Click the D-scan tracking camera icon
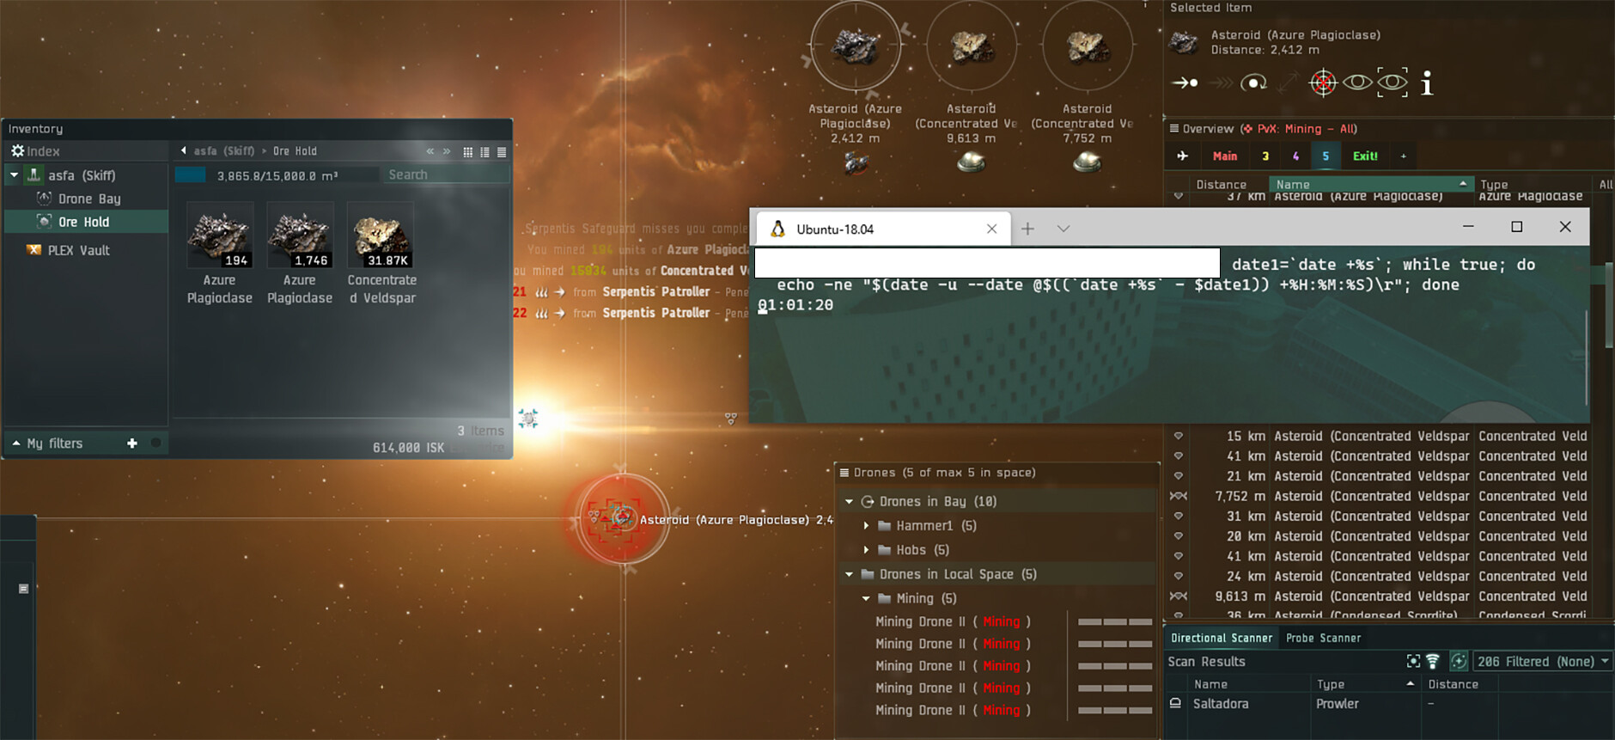This screenshot has height=740, width=1615. pyautogui.click(x=1413, y=661)
